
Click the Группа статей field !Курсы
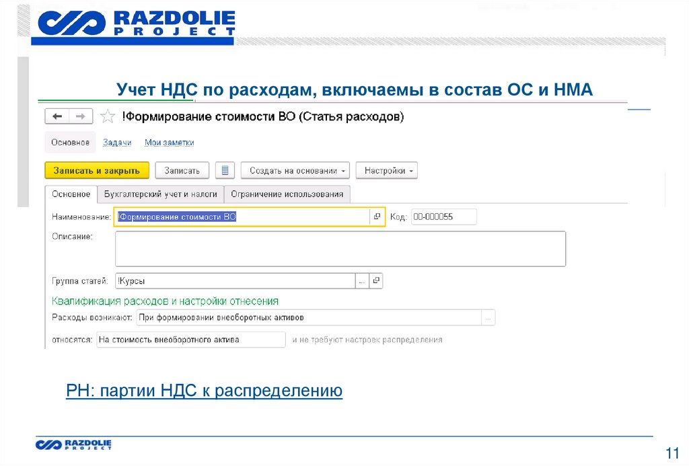(235, 280)
